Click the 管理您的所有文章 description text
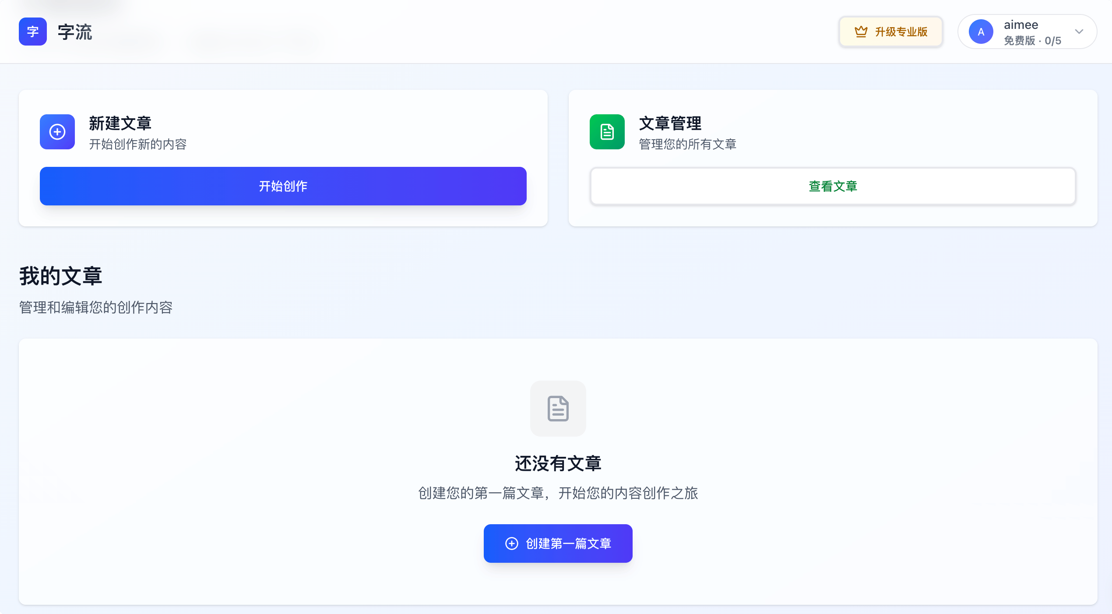 pyautogui.click(x=687, y=145)
